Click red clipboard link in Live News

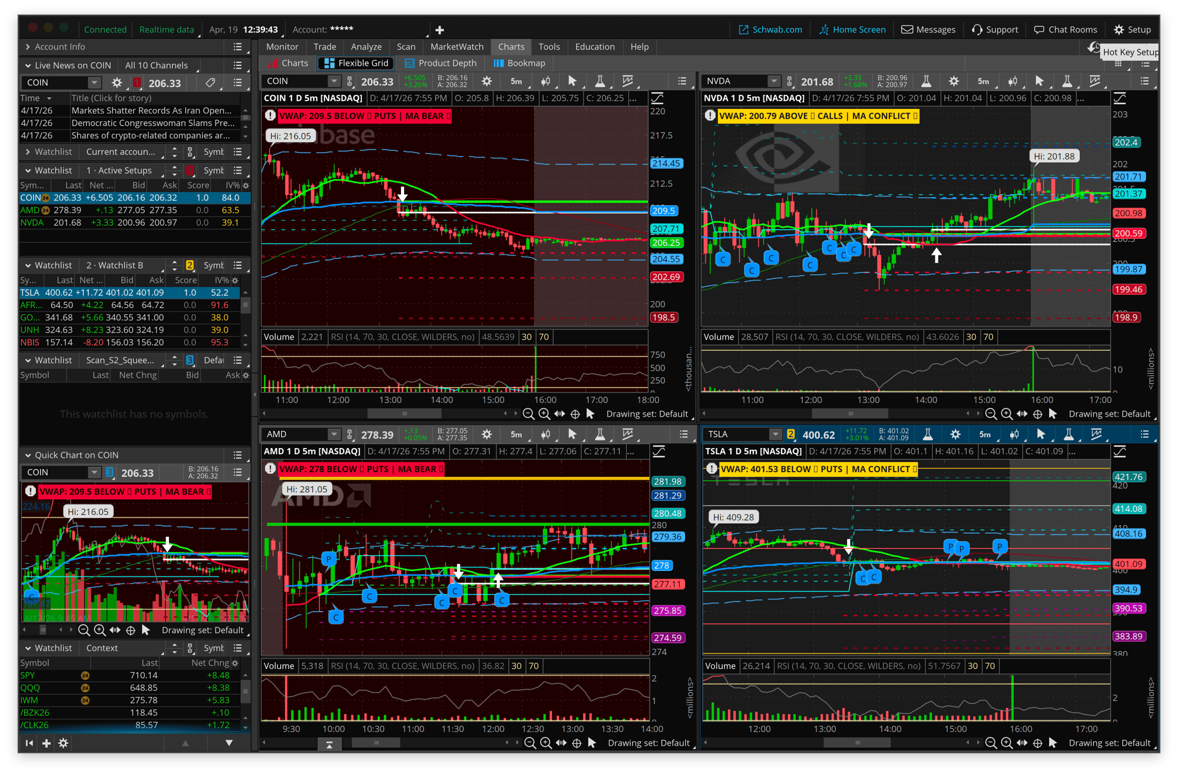[x=137, y=83]
